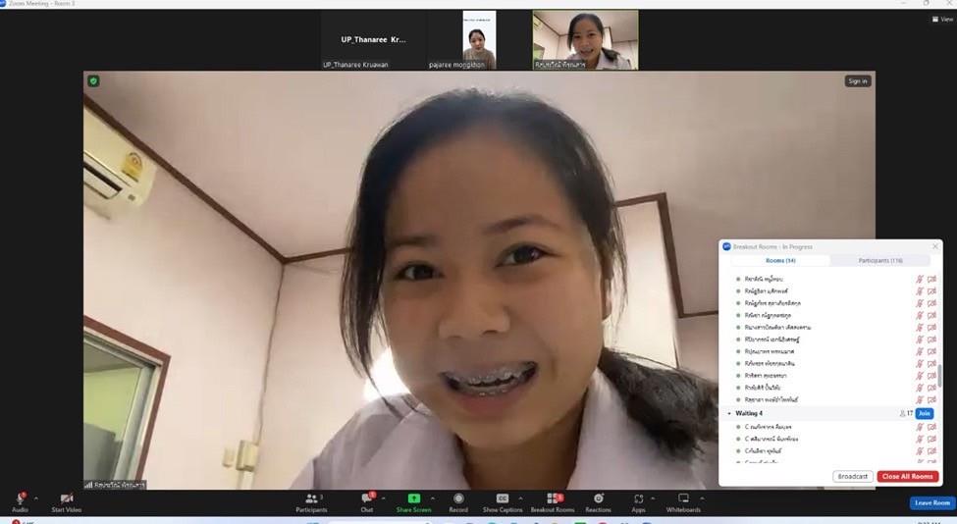Click the green encryption shield icon
Image resolution: width=957 pixels, height=524 pixels.
point(93,81)
